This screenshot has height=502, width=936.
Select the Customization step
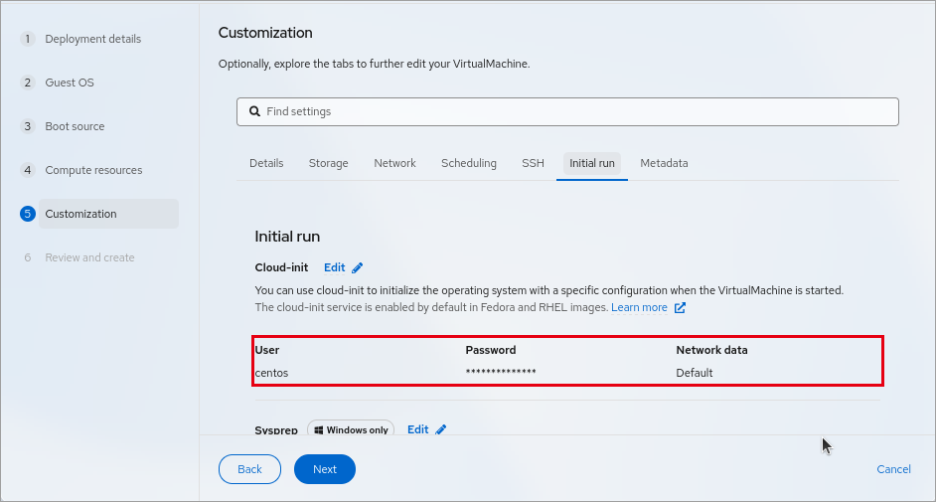pos(108,214)
